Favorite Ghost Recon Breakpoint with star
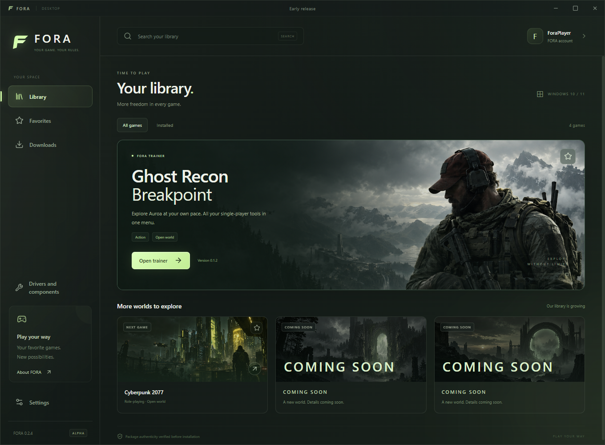The height and width of the screenshot is (445, 605). (568, 156)
